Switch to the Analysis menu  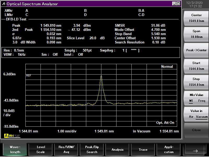point(118,149)
